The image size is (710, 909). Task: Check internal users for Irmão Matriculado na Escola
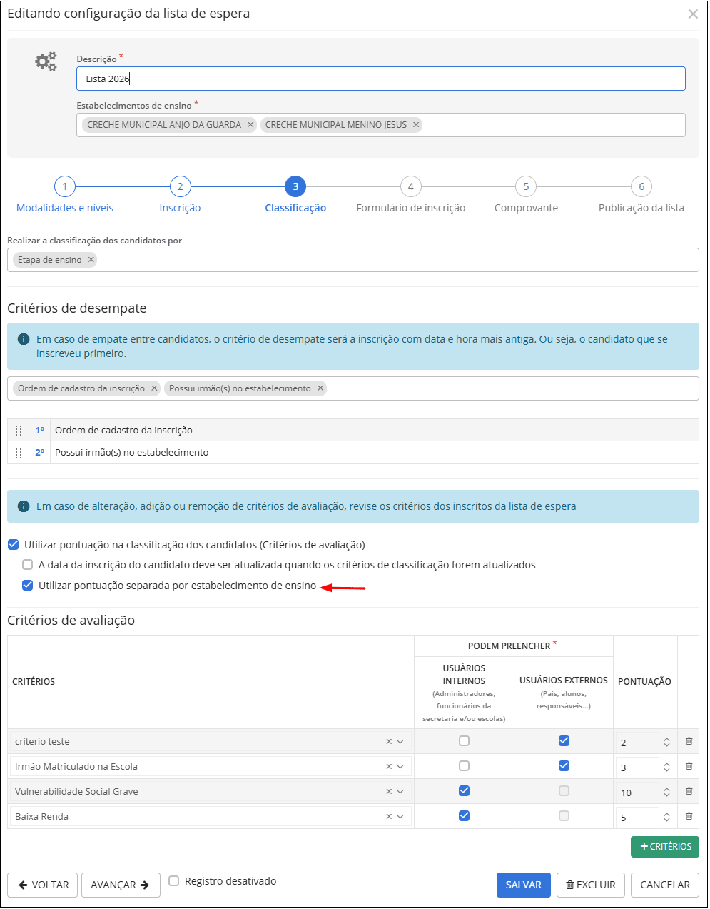[x=464, y=766]
